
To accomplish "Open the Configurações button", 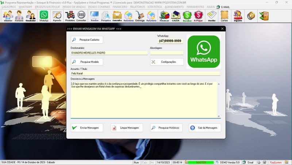I will tap(167, 62).
